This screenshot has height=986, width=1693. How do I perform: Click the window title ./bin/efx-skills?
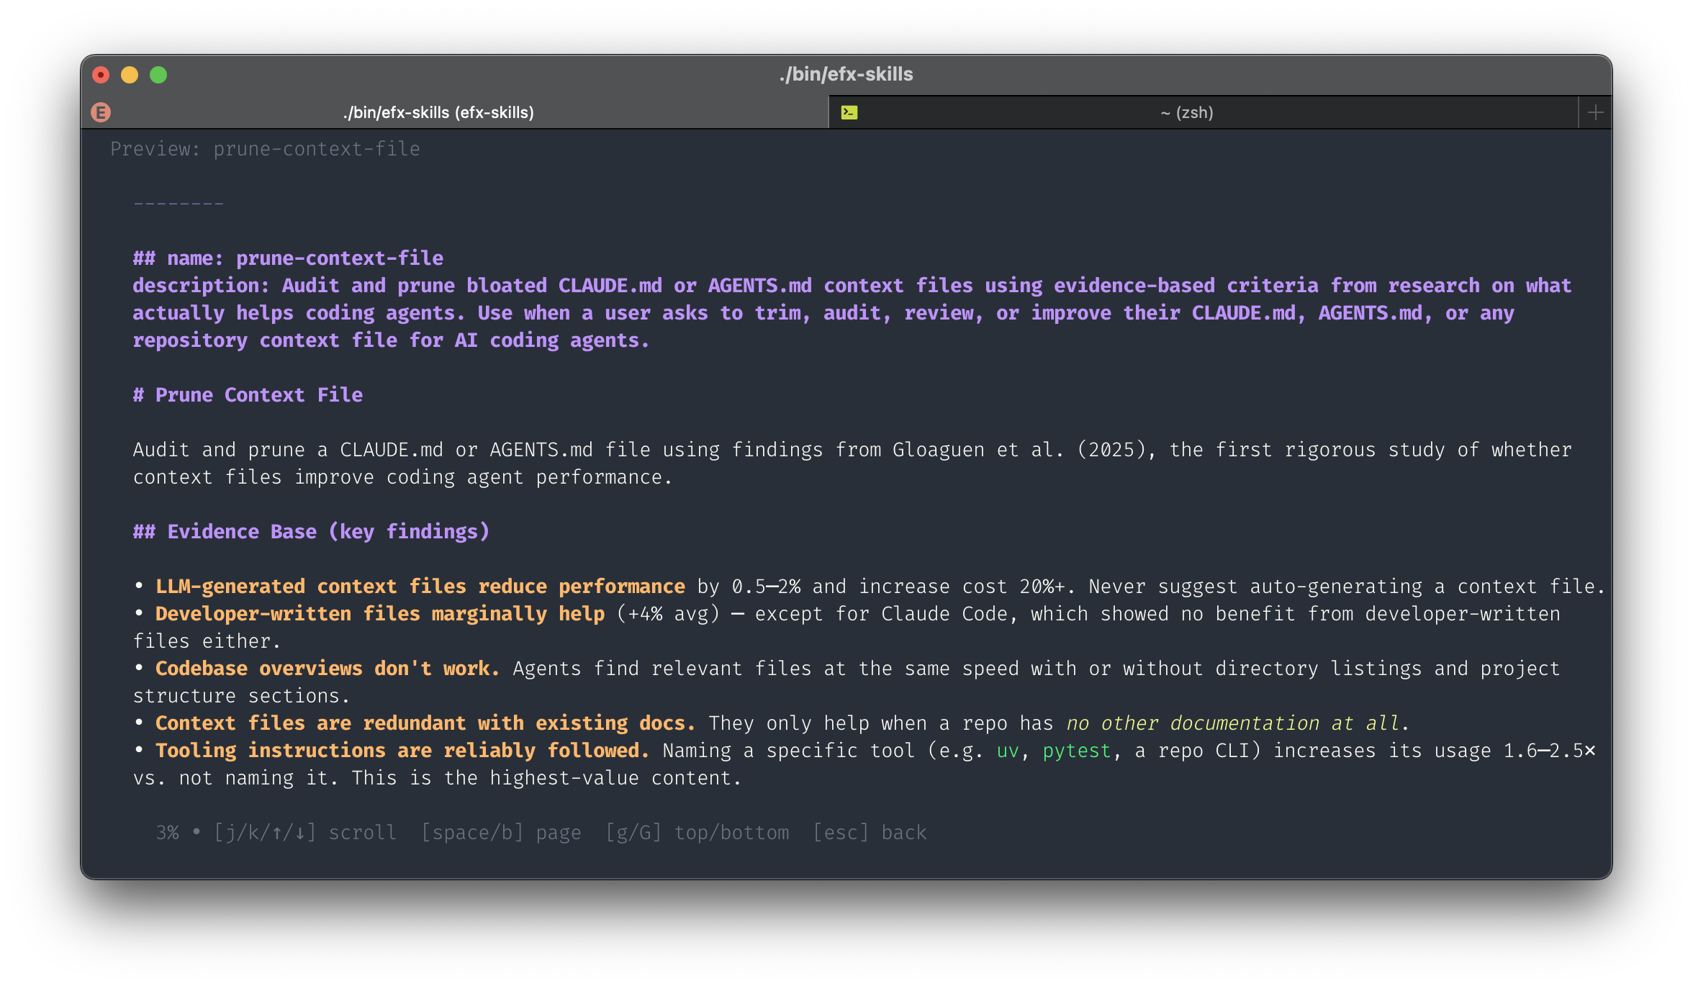point(846,74)
